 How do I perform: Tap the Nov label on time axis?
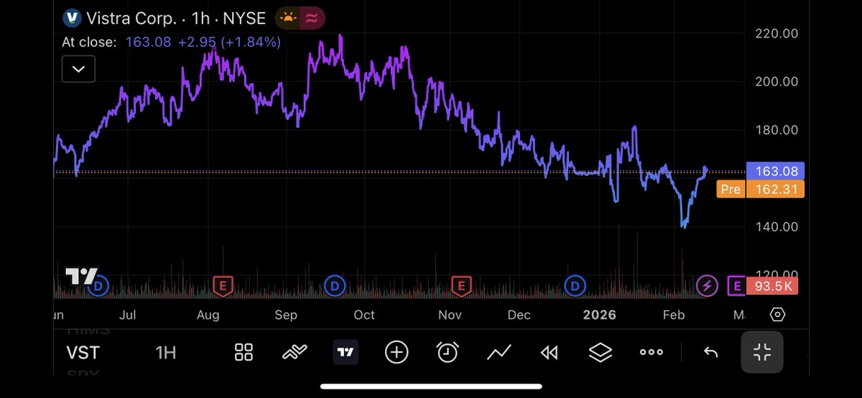(x=450, y=315)
